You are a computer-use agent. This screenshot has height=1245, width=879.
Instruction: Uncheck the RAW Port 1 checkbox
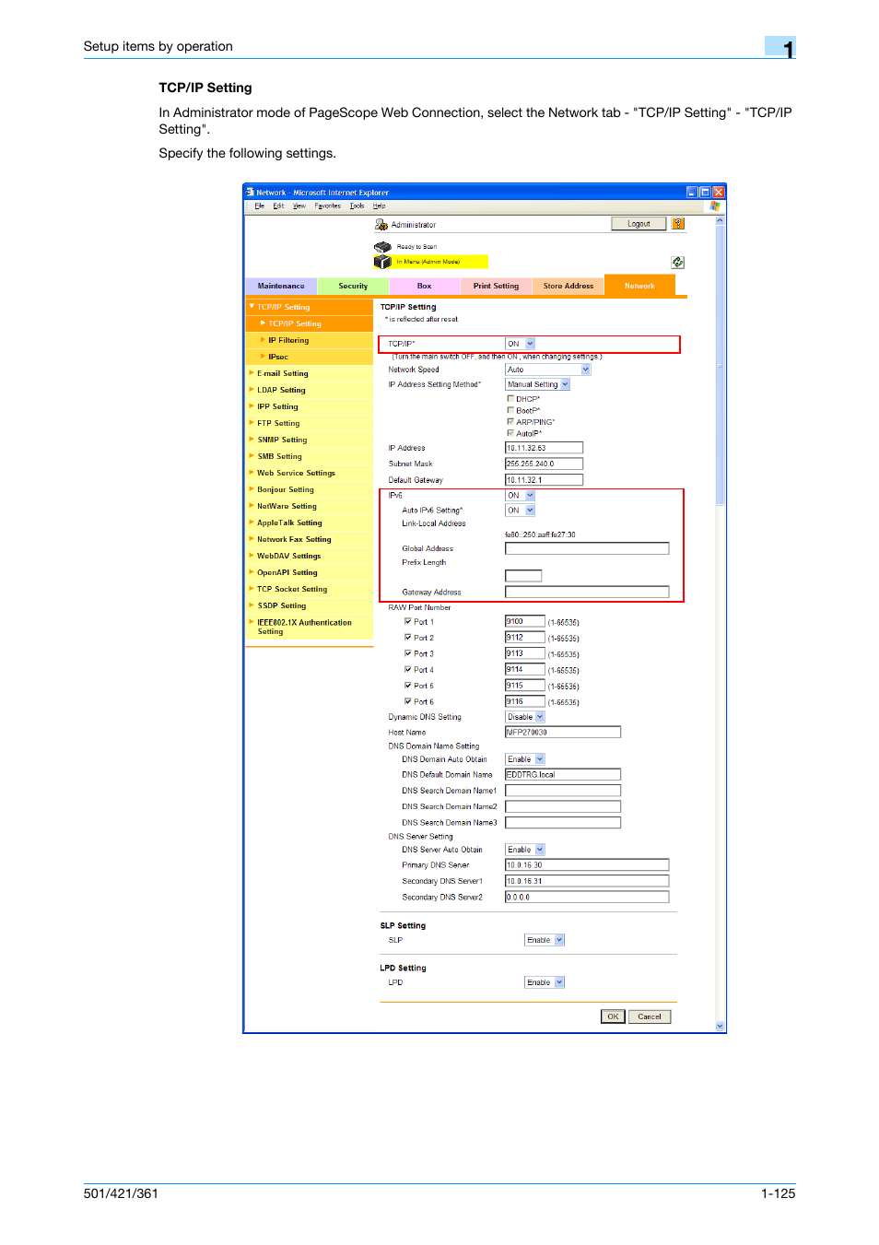click(408, 622)
